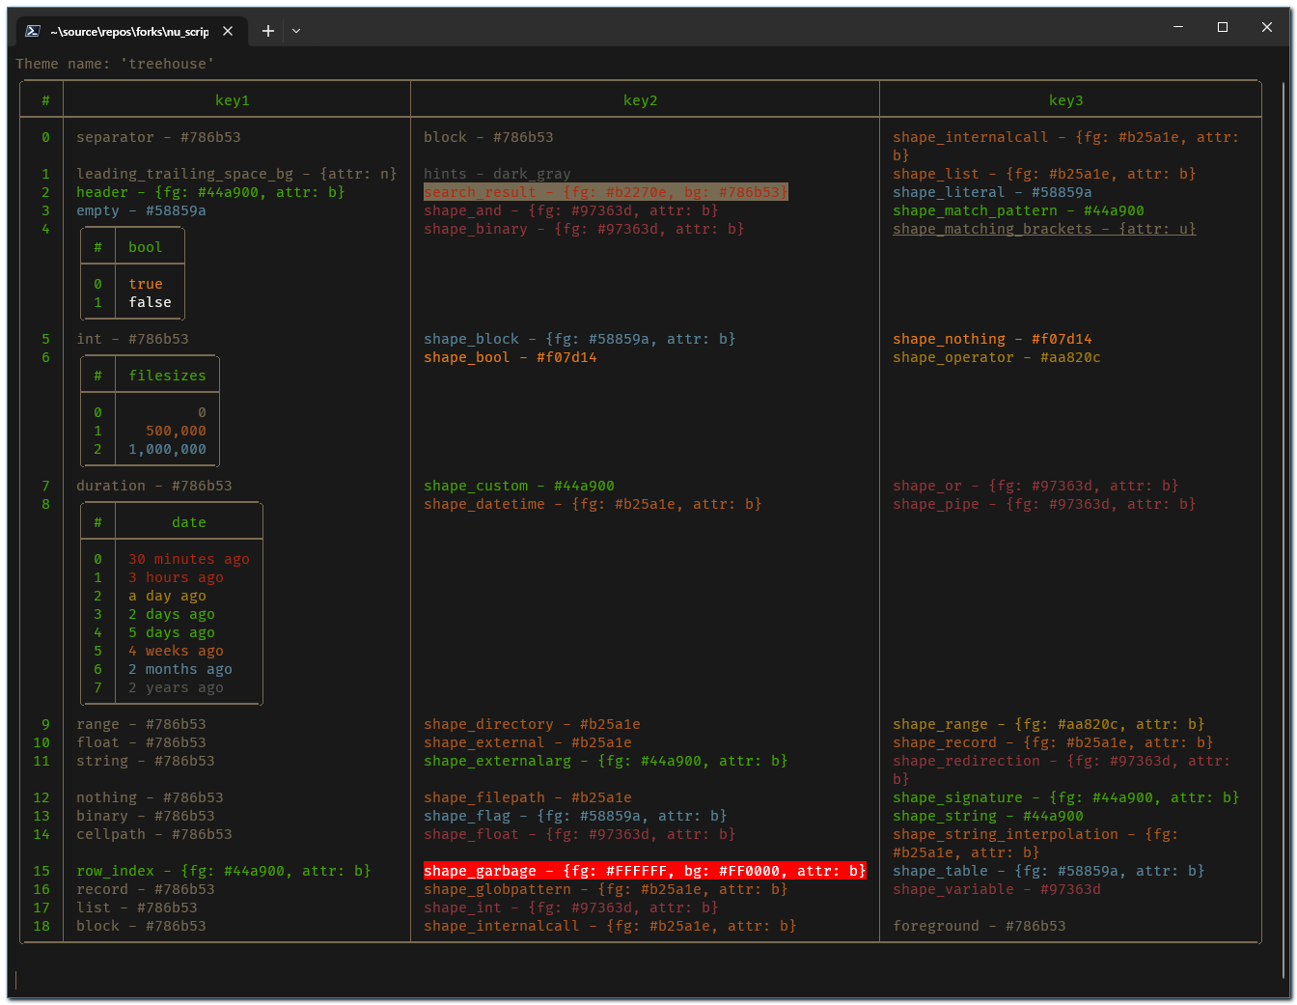The image size is (1297, 1005).
Task: Click the red 'shape_garbage' entry
Action: (x=645, y=871)
